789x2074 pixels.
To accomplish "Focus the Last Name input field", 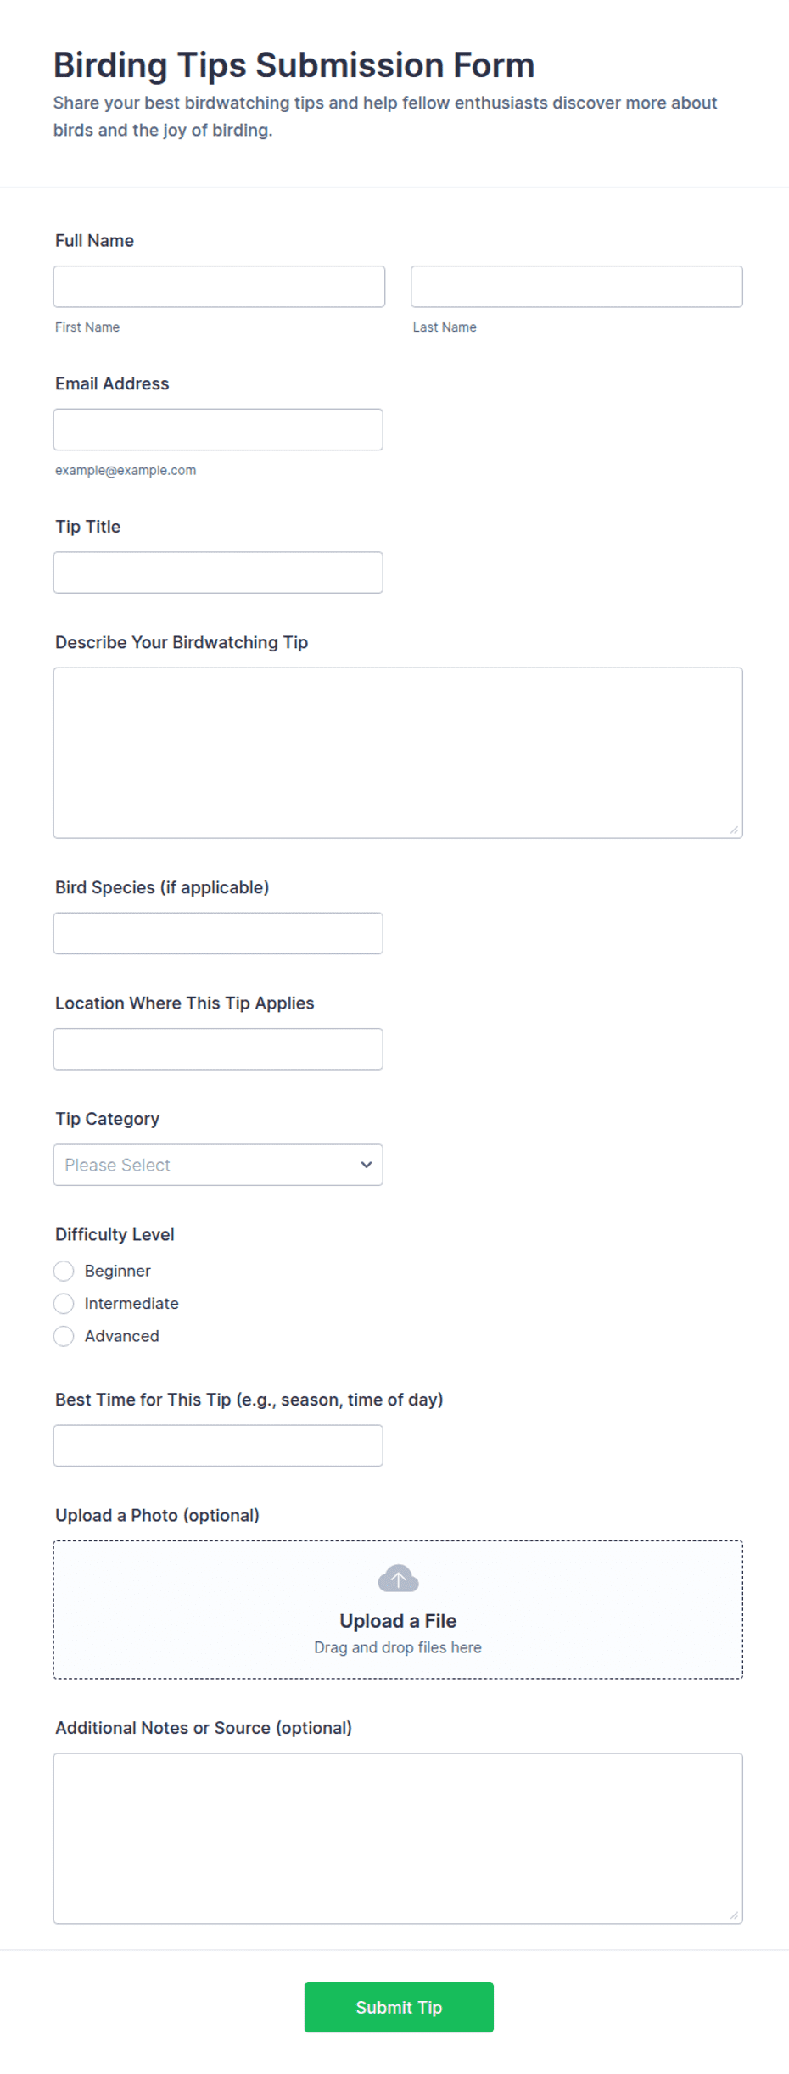I will (577, 287).
